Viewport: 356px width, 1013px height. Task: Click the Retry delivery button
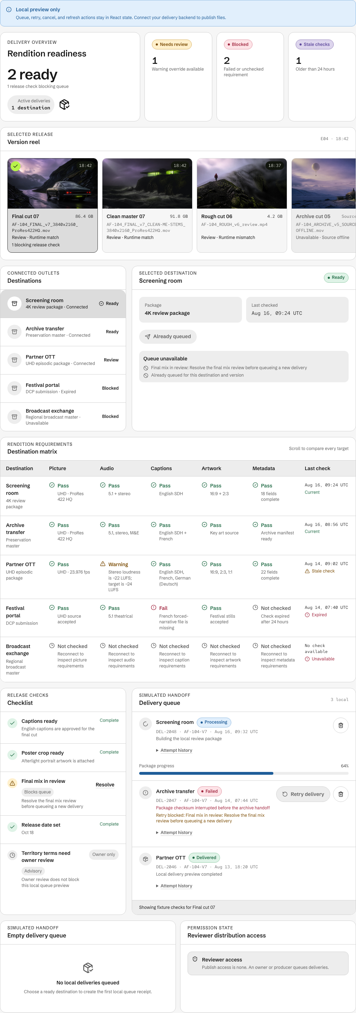[303, 794]
